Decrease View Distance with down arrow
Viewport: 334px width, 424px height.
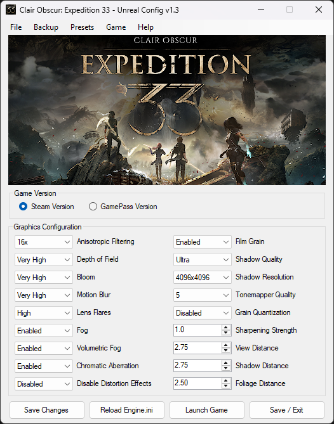click(x=225, y=350)
